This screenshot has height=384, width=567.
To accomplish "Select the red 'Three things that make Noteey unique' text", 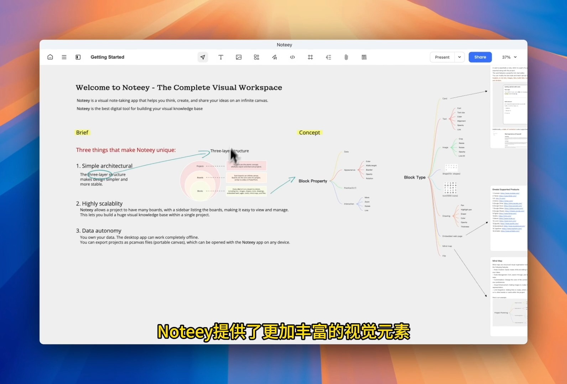I will coord(126,150).
